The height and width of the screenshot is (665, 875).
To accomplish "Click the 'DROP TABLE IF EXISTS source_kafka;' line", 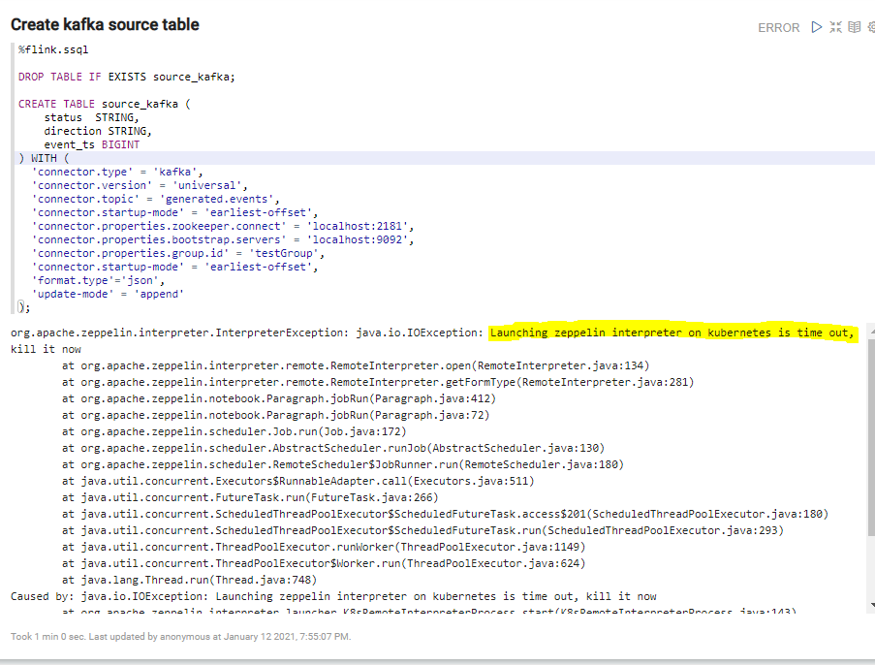I will (127, 77).
